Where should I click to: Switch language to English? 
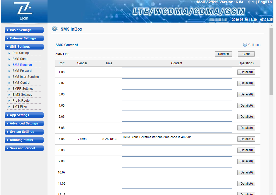point(265,2)
